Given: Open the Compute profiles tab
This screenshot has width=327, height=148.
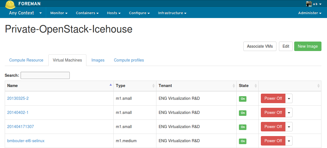Looking at the screenshot, I should 129,60.
